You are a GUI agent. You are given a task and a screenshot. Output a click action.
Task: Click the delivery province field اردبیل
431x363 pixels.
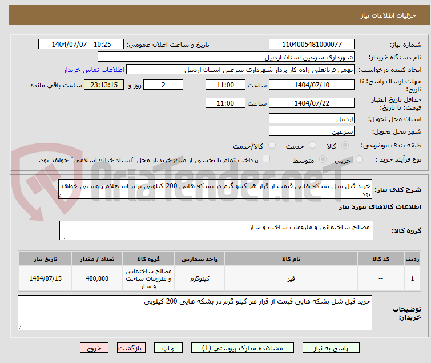pyautogui.click(x=312, y=119)
